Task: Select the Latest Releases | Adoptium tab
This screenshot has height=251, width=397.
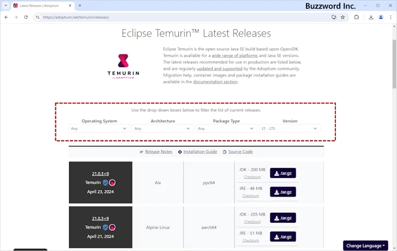Action: (43, 5)
